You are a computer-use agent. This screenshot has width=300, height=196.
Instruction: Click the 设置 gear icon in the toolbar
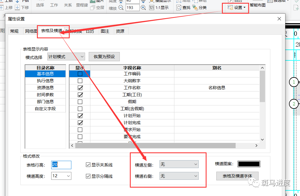click(x=230, y=8)
